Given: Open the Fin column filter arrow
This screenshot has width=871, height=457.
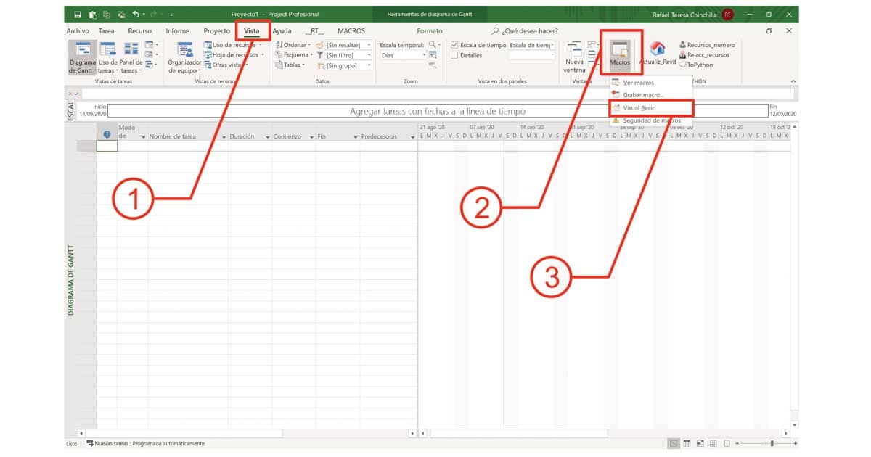Looking at the screenshot, I should [356, 137].
